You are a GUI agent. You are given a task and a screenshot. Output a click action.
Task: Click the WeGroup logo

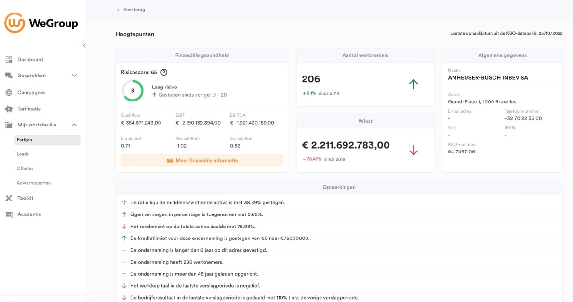tap(41, 23)
